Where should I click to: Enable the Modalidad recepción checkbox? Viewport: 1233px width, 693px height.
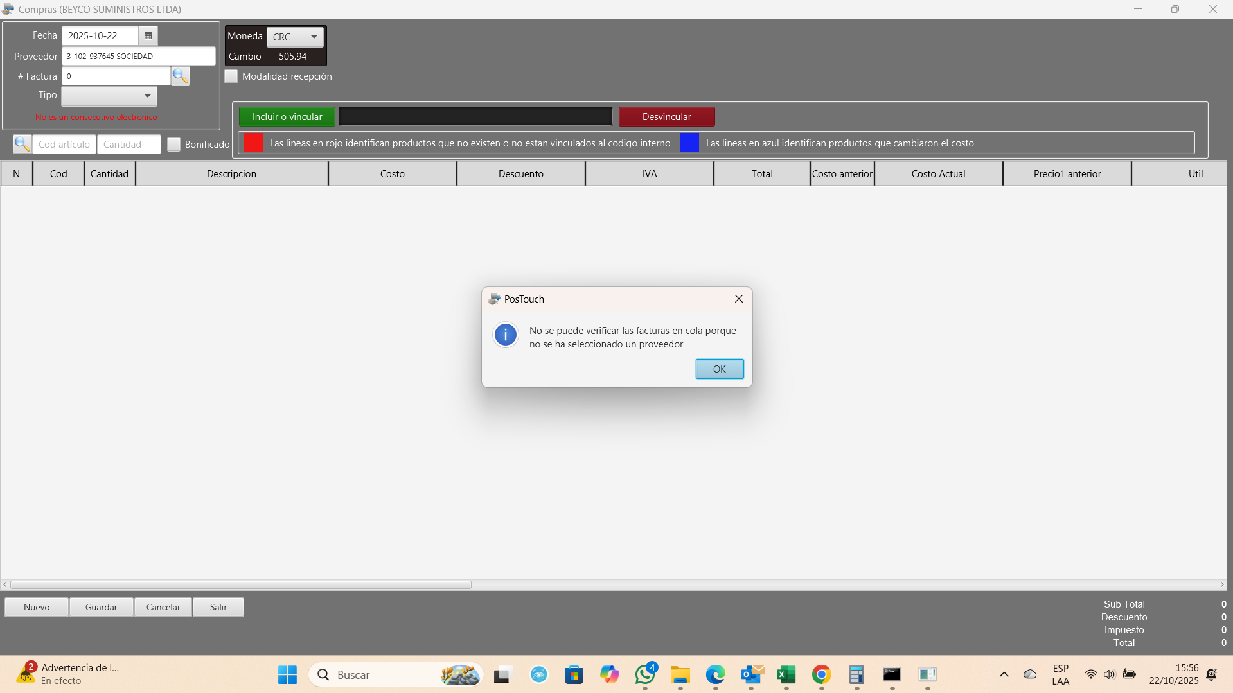coord(231,76)
